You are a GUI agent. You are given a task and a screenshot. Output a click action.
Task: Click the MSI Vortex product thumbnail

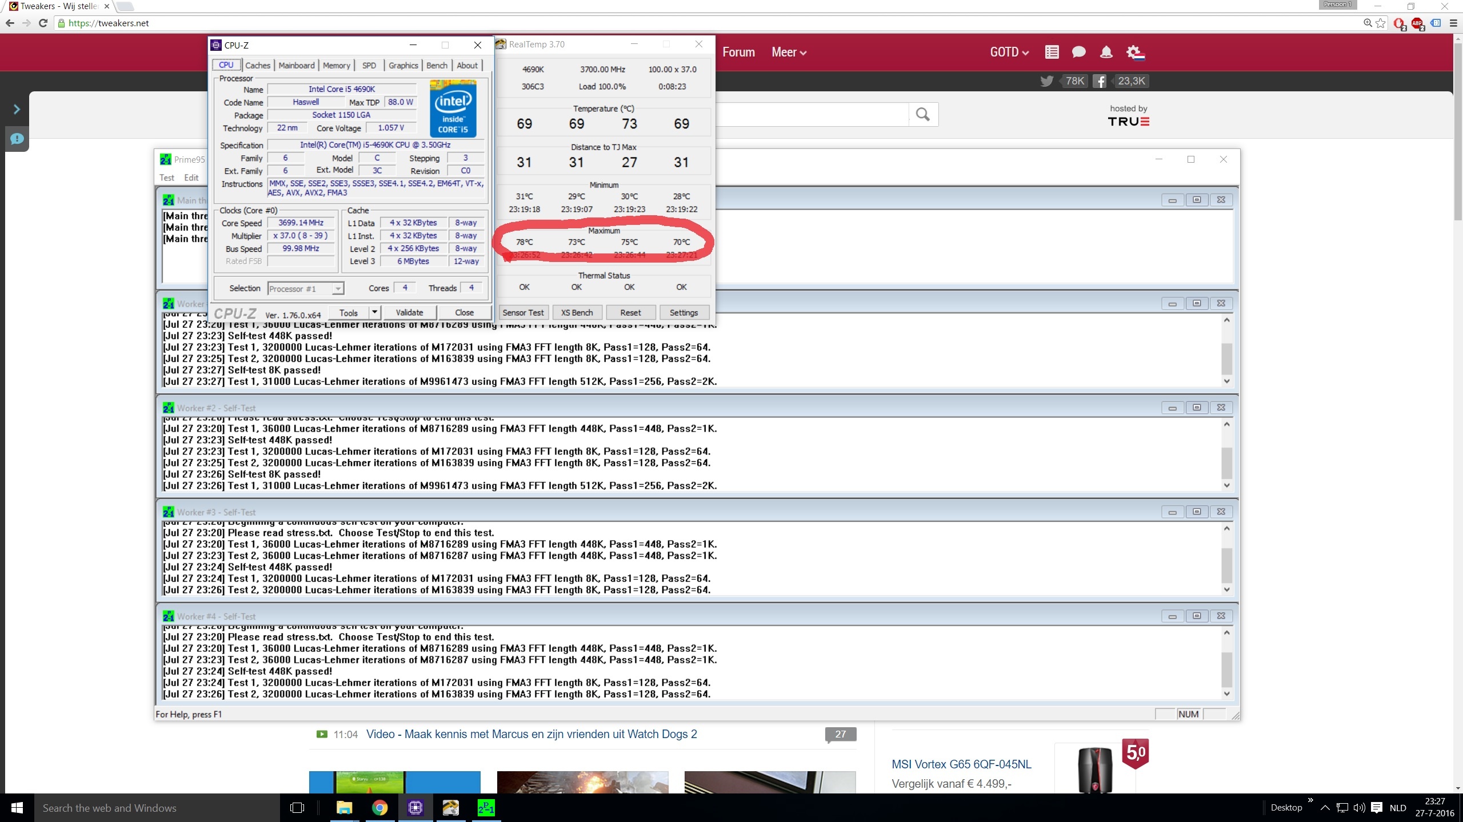pos(1094,769)
